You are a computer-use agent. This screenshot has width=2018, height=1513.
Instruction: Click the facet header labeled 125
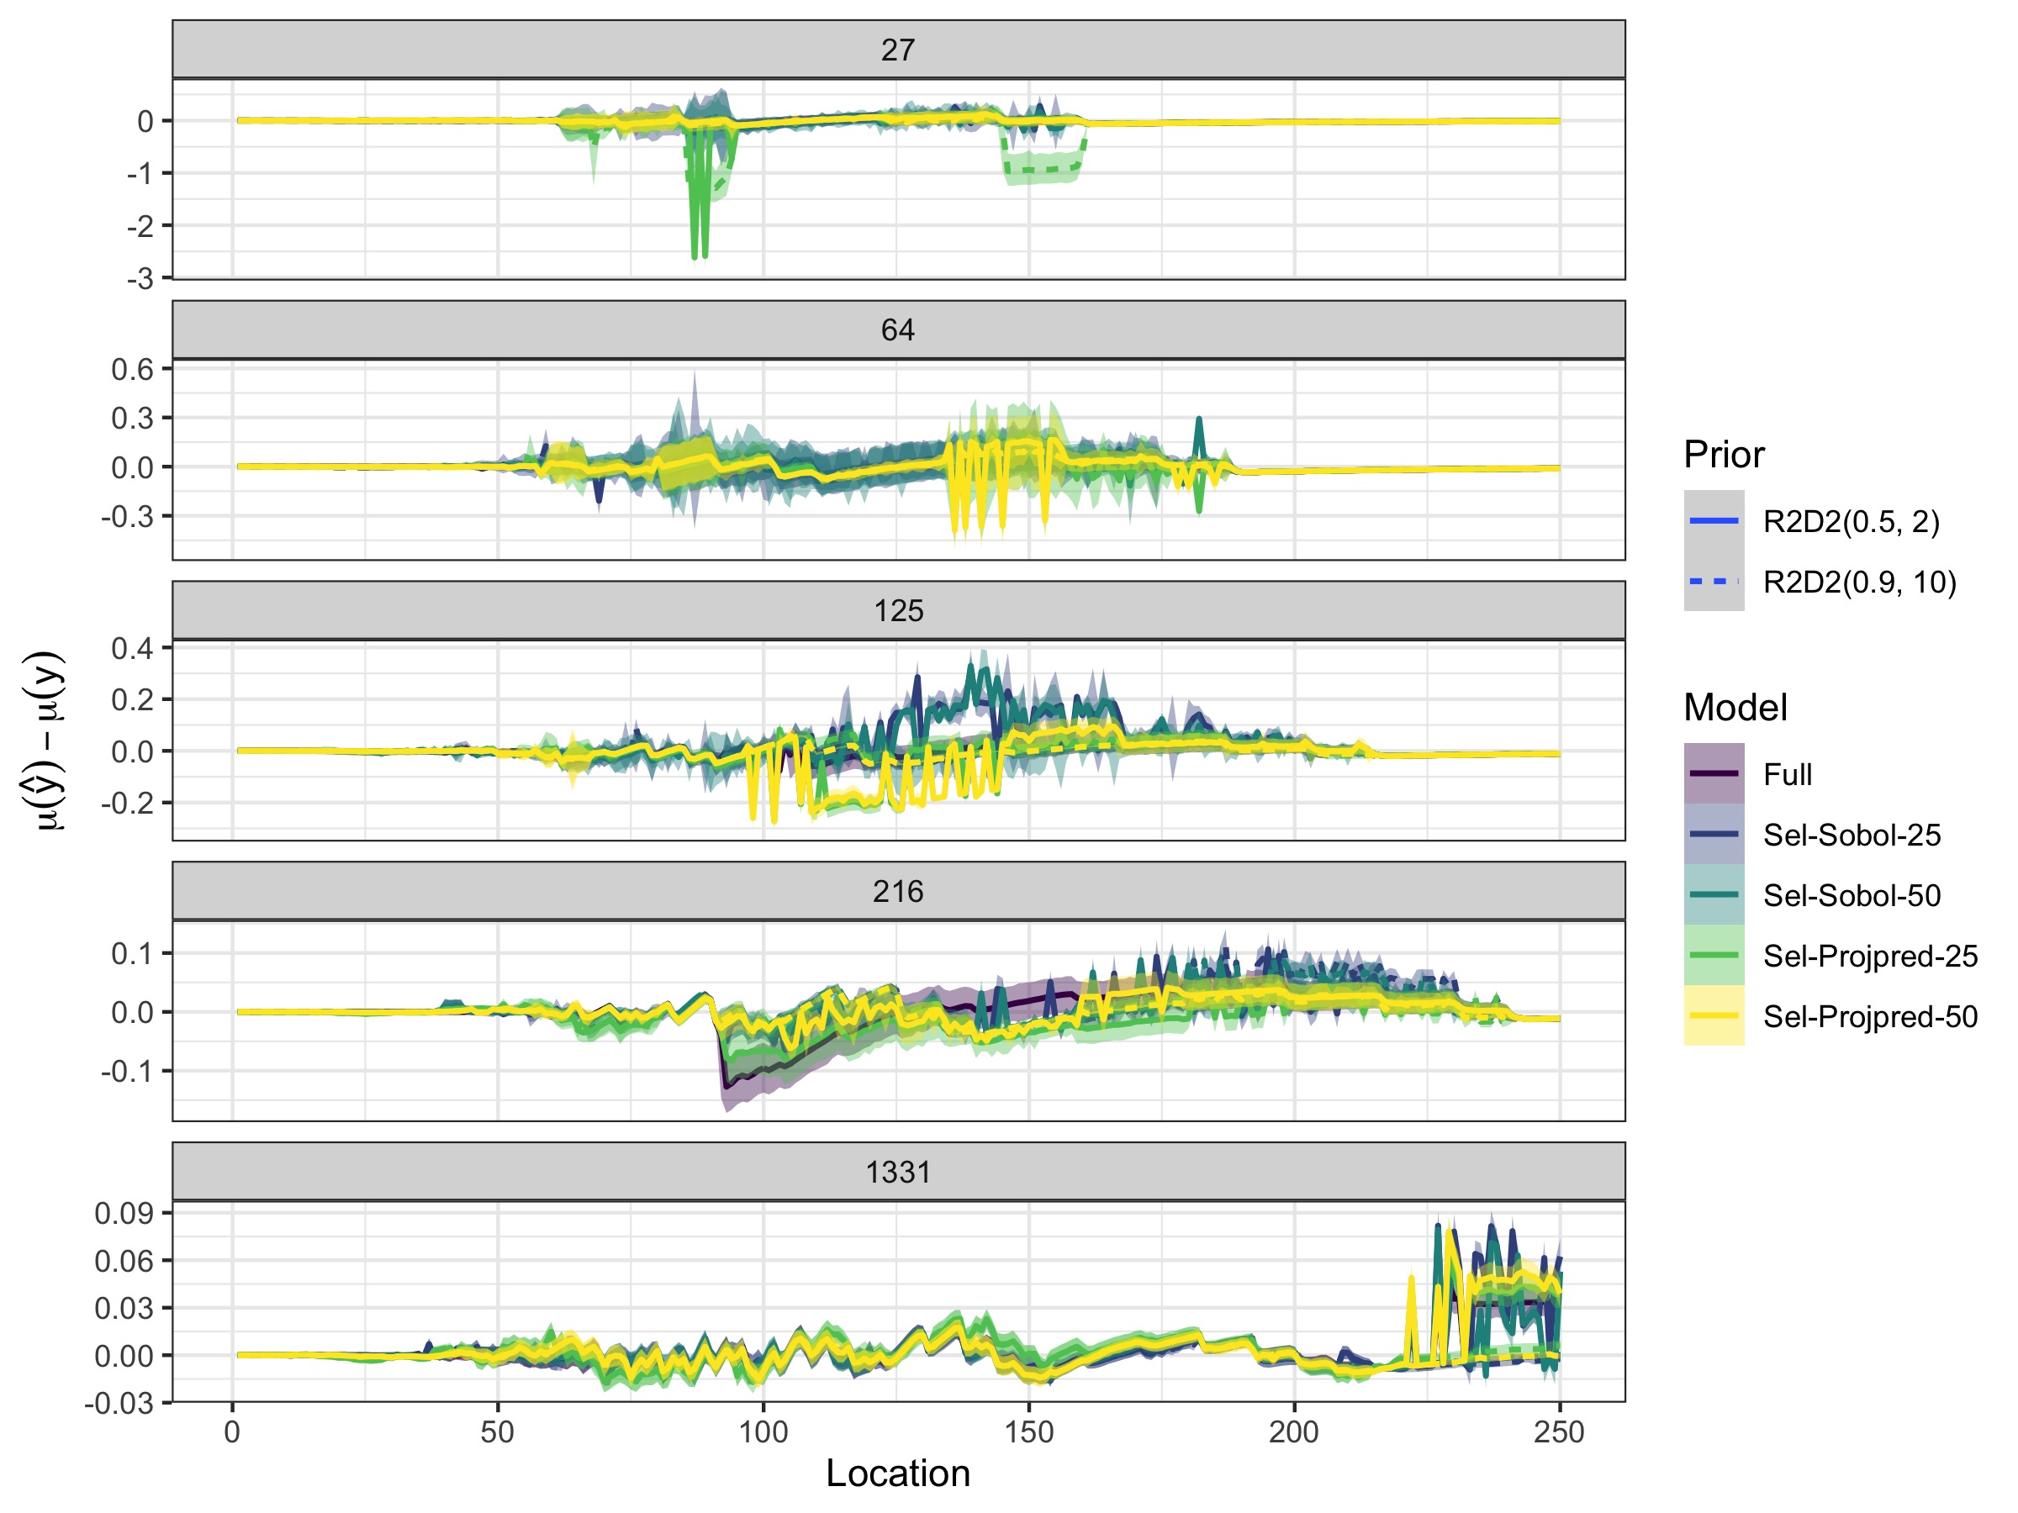pyautogui.click(x=898, y=610)
